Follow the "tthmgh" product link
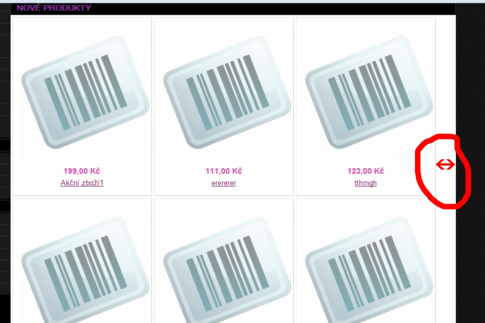Viewport: 485px width, 323px height. point(366,183)
